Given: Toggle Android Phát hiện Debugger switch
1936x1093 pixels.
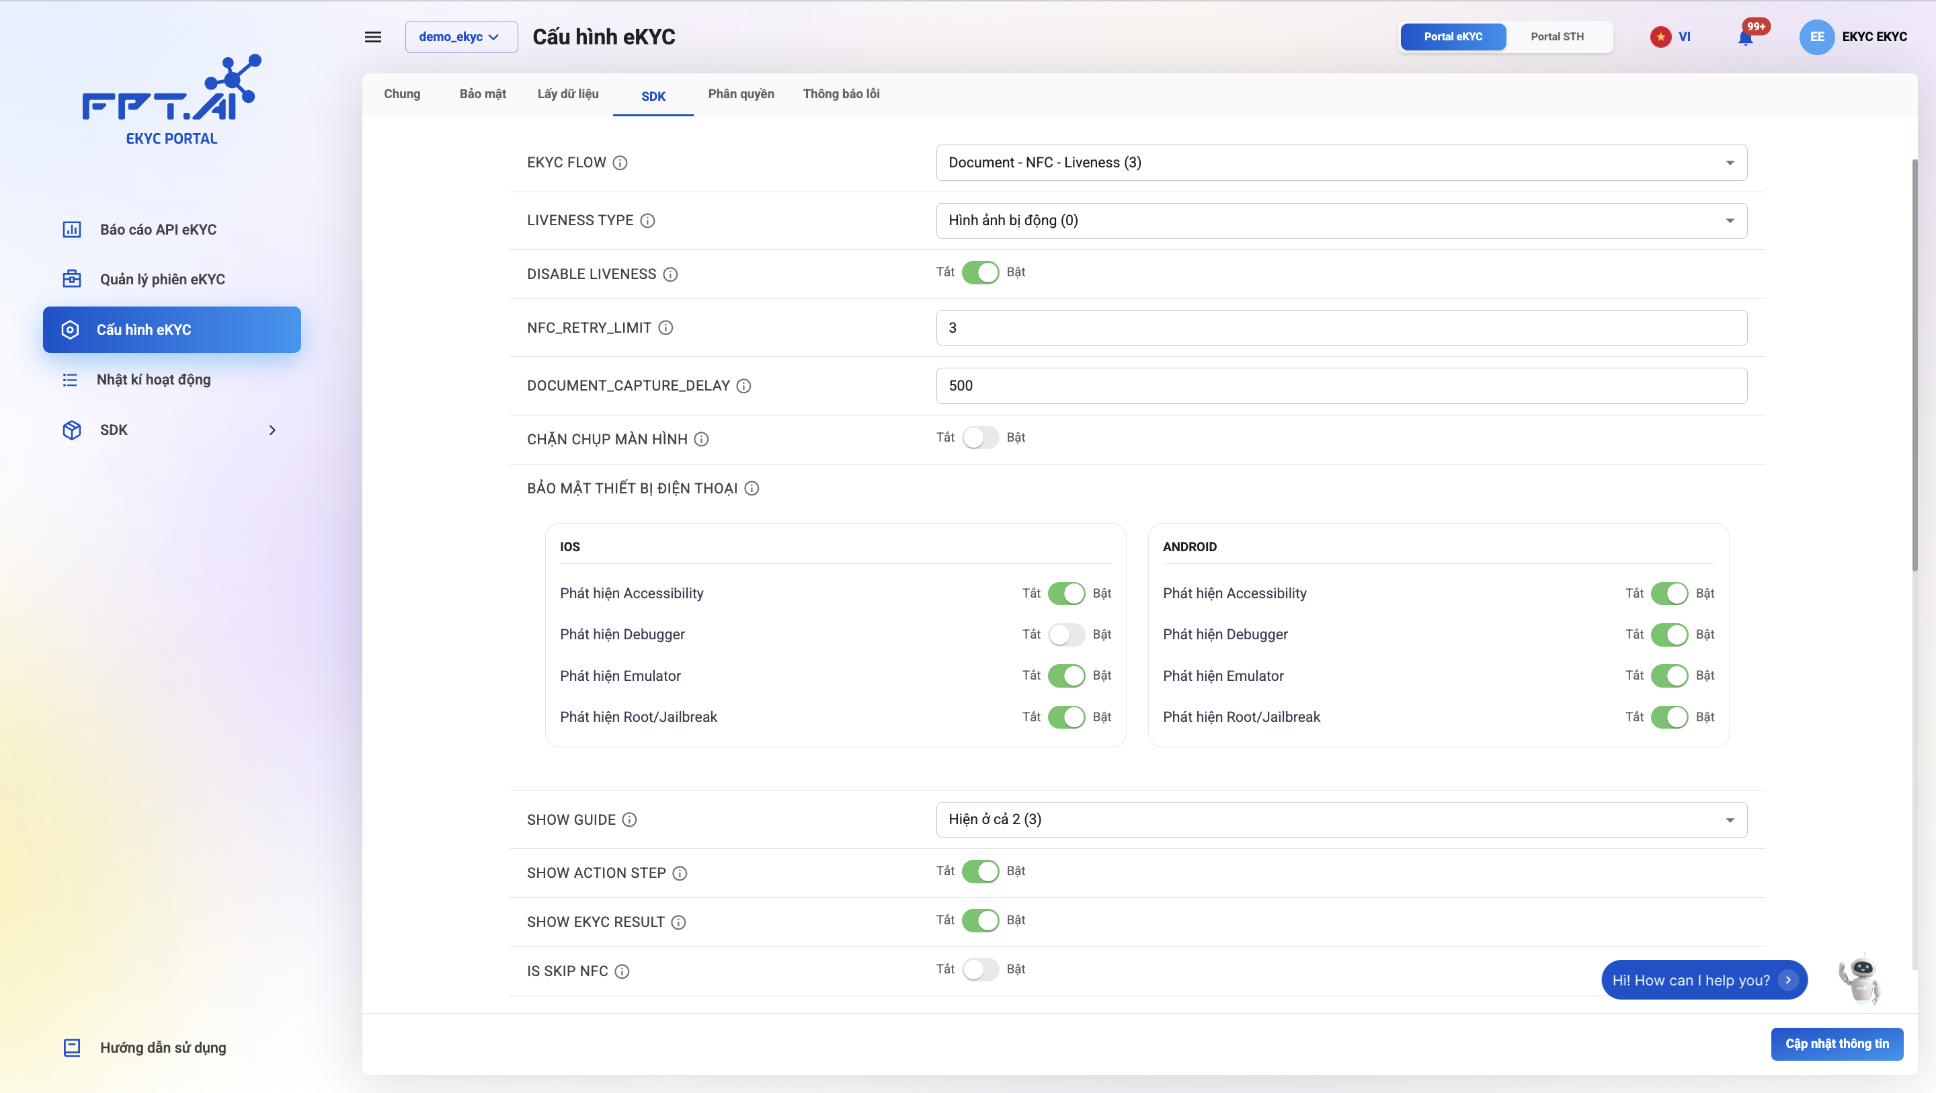Looking at the screenshot, I should pos(1669,635).
